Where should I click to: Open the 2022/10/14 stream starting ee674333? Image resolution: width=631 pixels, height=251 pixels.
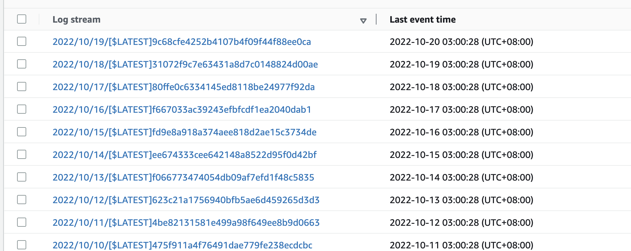184,155
